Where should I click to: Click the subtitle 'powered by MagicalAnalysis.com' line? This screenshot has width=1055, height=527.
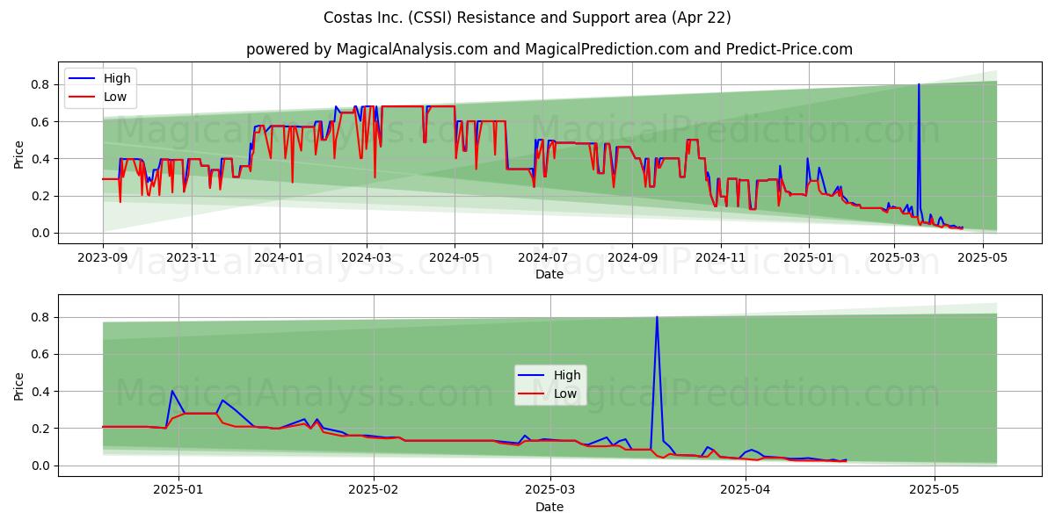coord(549,49)
